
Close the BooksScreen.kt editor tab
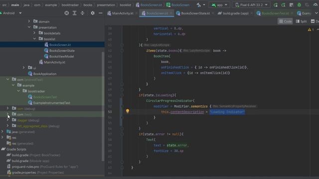pyautogui.click(x=171, y=13)
